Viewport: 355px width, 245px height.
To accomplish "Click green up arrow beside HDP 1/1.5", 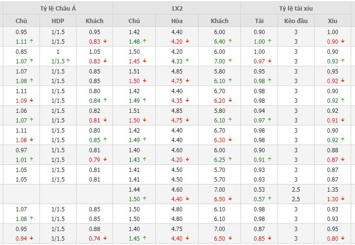I will click(69, 61).
